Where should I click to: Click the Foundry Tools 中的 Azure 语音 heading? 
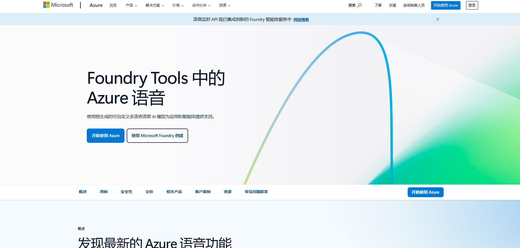tap(156, 88)
